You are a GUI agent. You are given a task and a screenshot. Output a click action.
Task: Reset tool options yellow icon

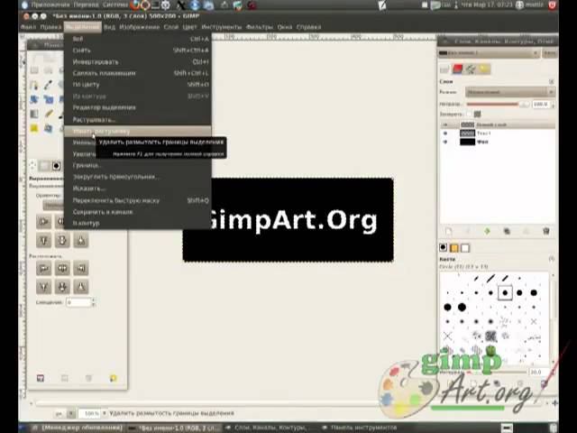click(x=113, y=378)
